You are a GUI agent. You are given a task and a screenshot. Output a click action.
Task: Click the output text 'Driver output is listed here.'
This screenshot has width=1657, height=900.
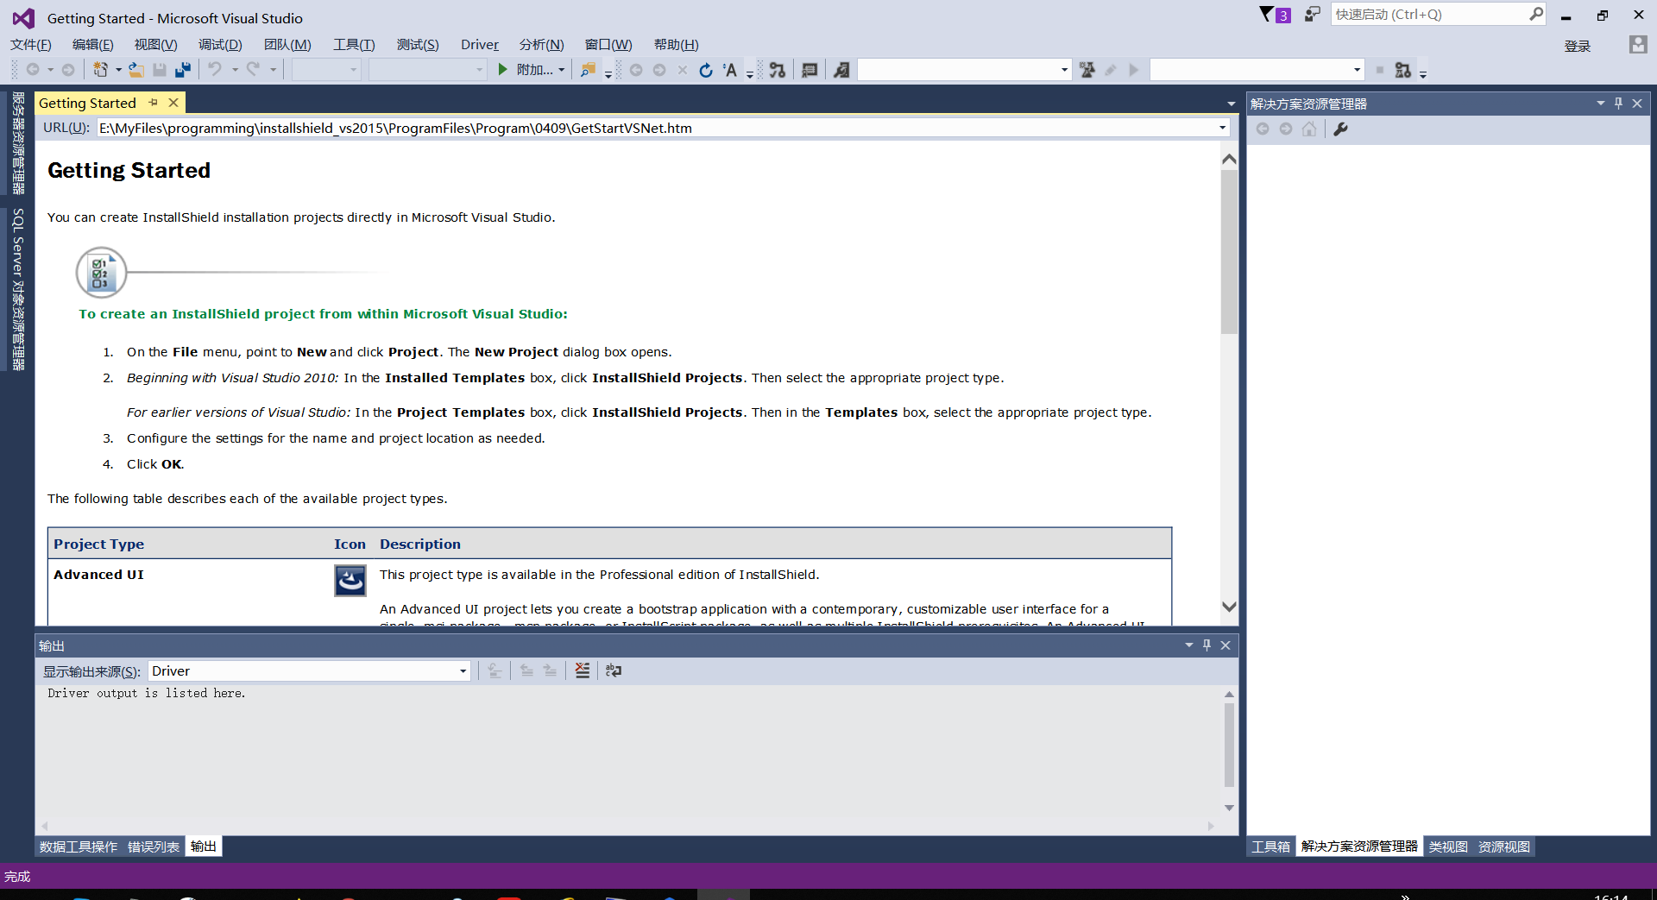[147, 693]
